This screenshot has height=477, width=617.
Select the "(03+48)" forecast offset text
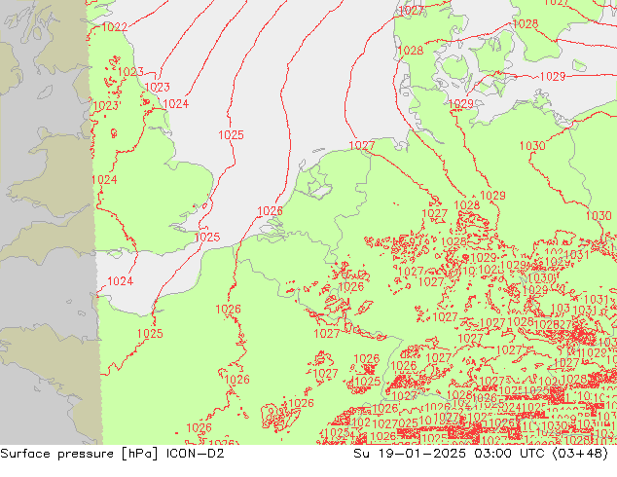click(580, 454)
